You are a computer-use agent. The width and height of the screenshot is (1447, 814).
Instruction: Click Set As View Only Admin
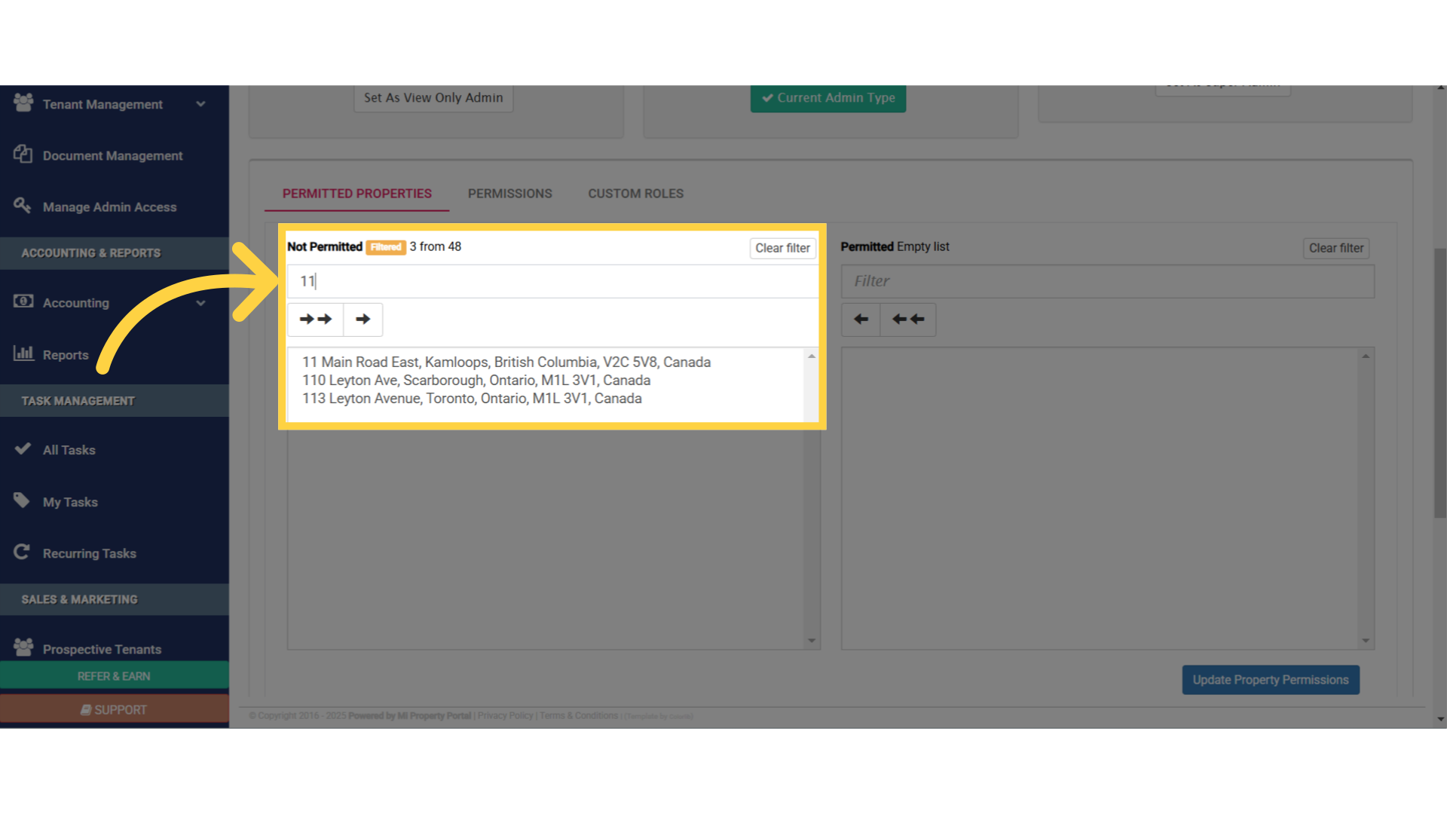(x=433, y=98)
